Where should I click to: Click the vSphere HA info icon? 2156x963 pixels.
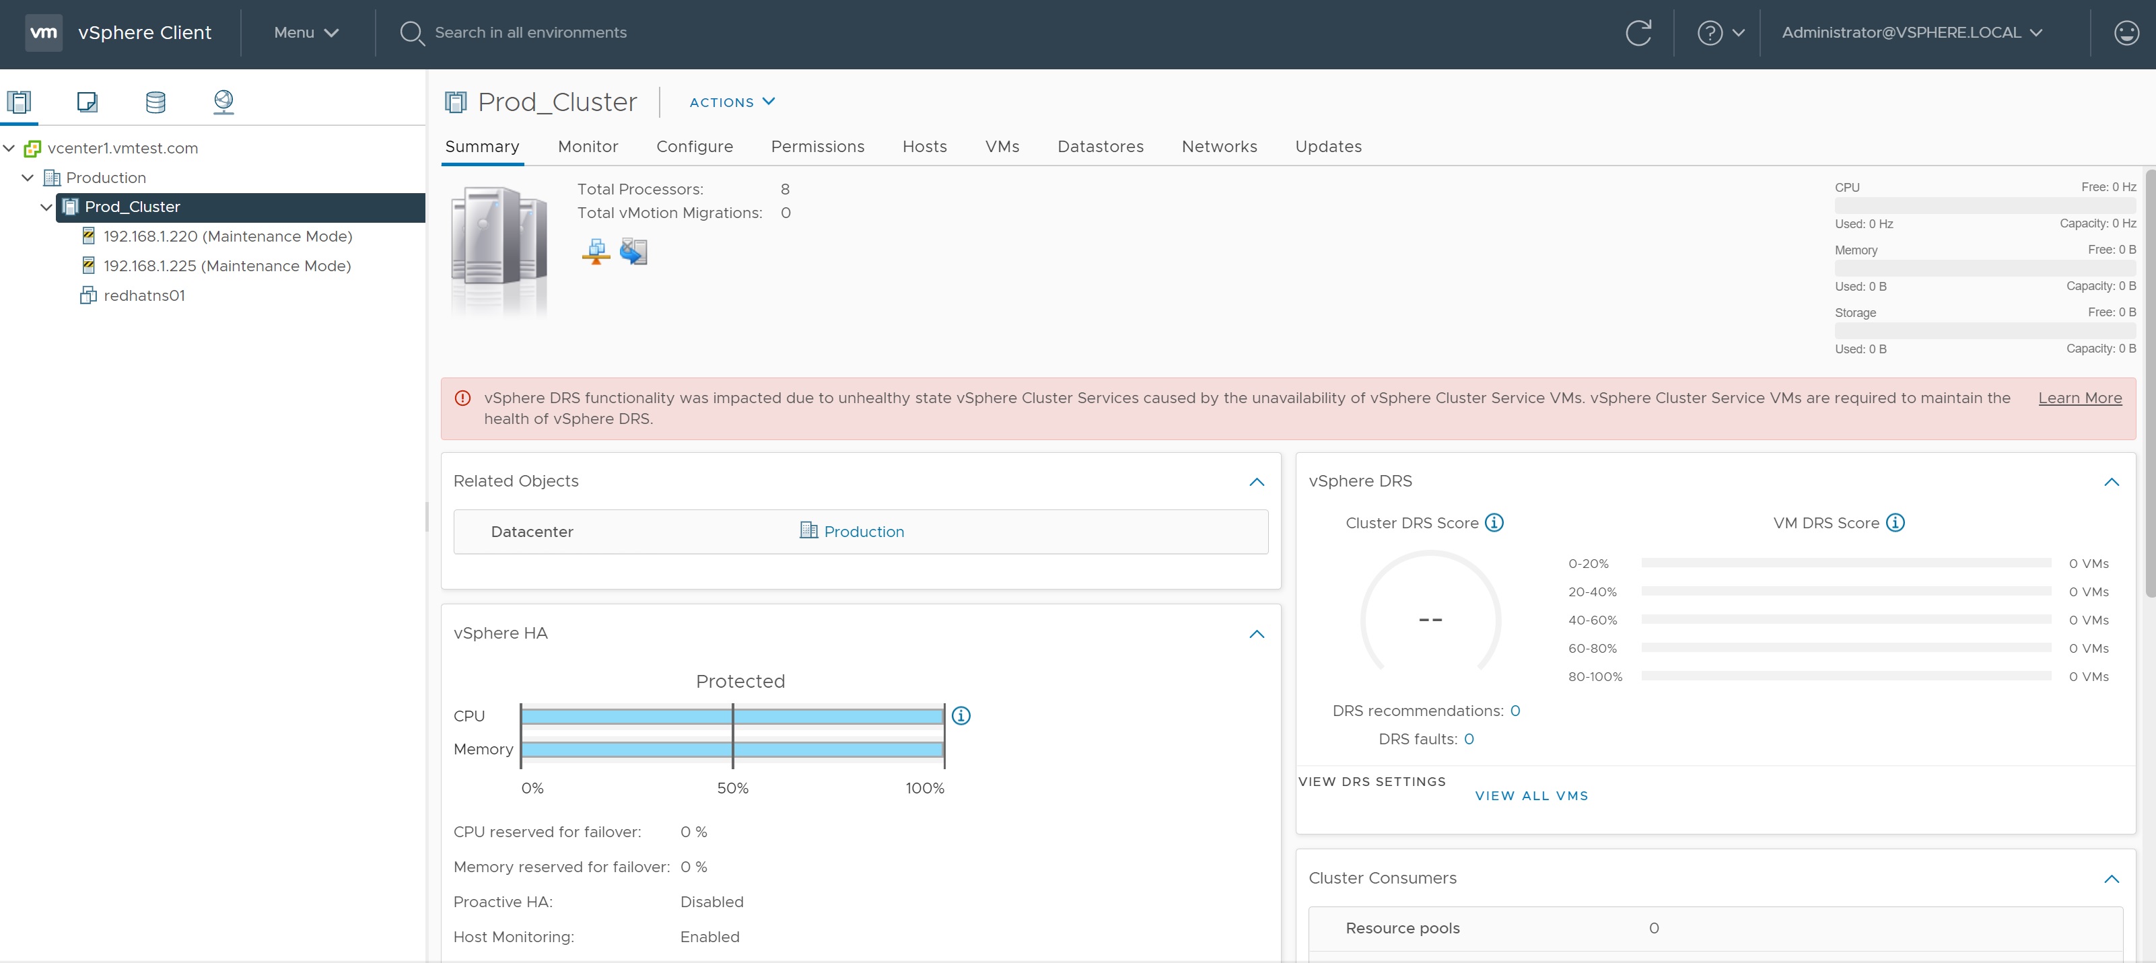[x=961, y=715]
